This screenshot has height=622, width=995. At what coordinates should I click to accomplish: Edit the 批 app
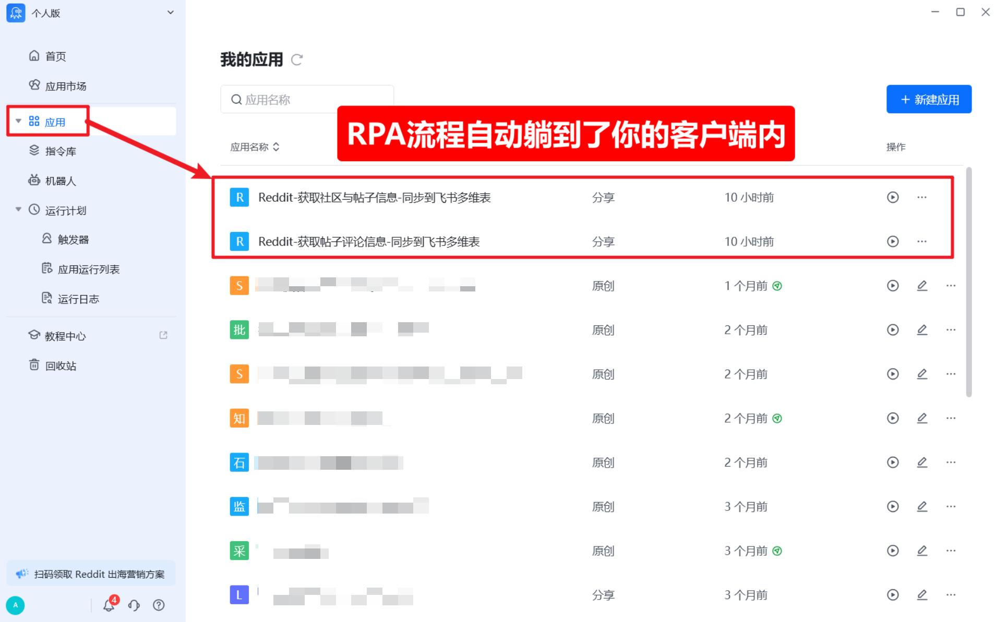[x=922, y=330]
